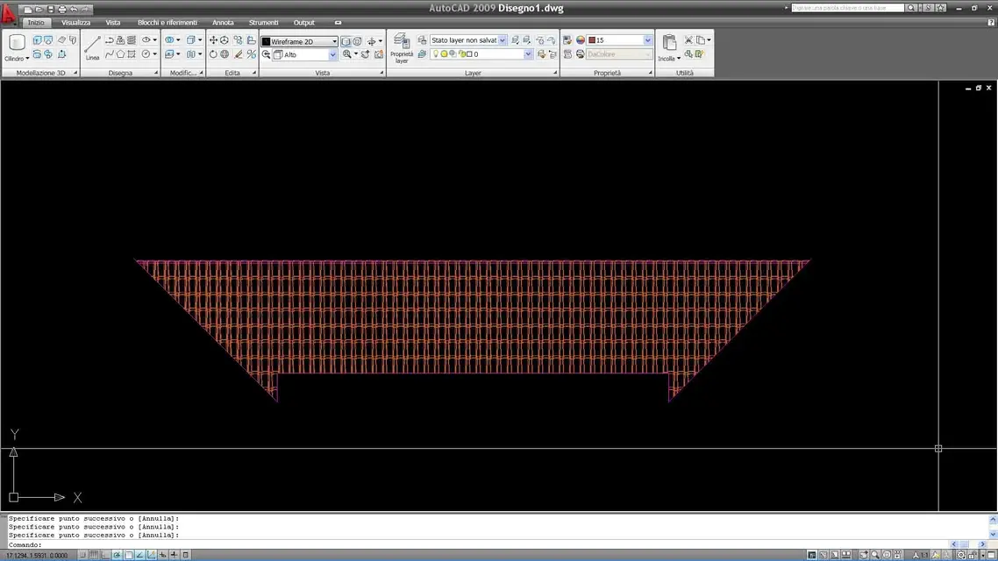Toggle Ortho mode in status bar

pos(105,555)
